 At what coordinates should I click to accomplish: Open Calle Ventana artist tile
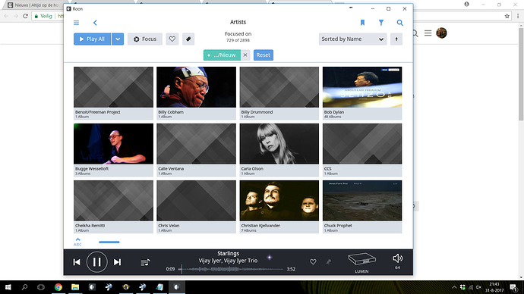[196, 150]
